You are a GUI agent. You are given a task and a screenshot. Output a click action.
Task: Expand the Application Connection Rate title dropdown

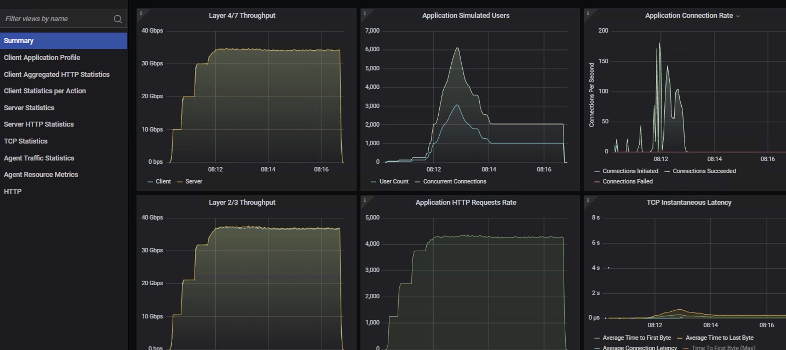(738, 16)
